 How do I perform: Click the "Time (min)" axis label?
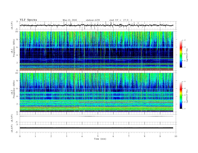[x=100, y=139]
